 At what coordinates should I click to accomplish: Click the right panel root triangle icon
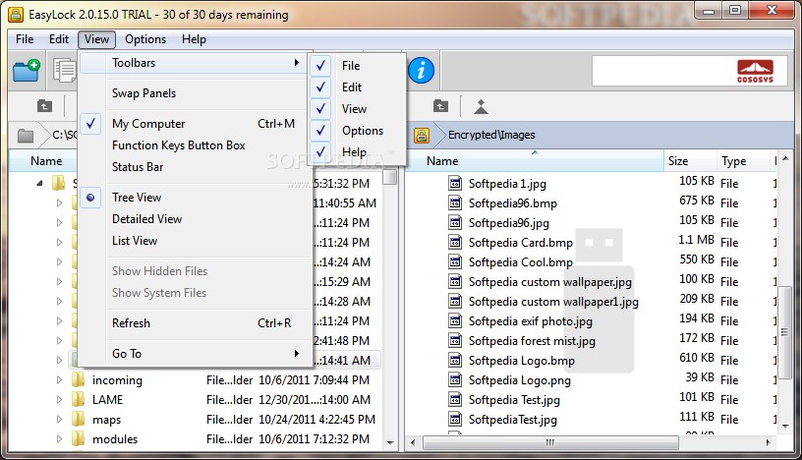[x=481, y=106]
